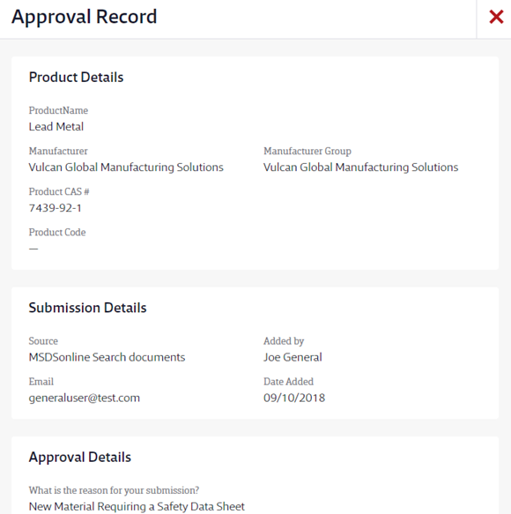Select New Material Requiring a Safety Data Sheet

(x=137, y=507)
